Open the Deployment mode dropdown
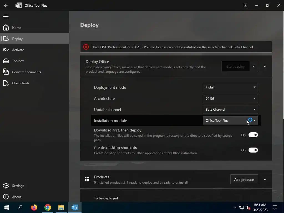Screen dimensions: 284x213 pos(230,87)
